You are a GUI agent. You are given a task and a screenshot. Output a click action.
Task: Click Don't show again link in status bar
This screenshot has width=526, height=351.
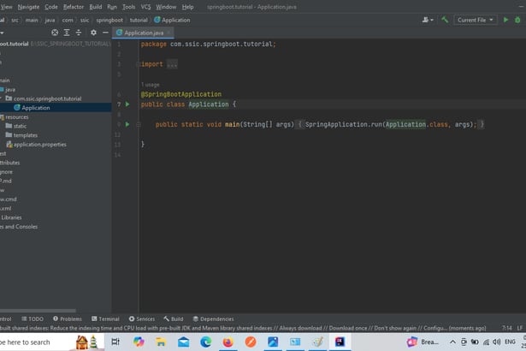(x=395, y=328)
